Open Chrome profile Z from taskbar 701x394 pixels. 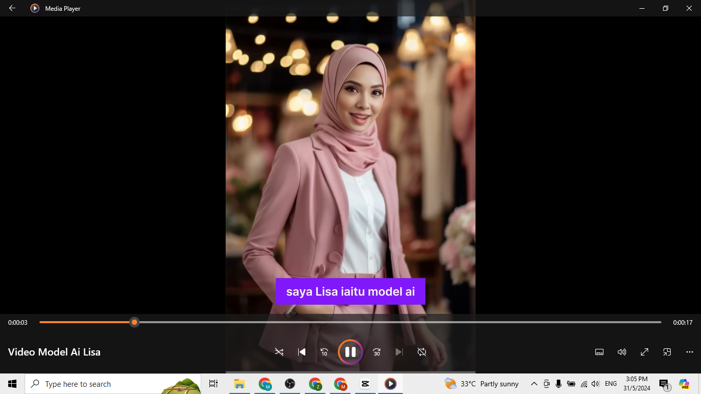[316, 384]
